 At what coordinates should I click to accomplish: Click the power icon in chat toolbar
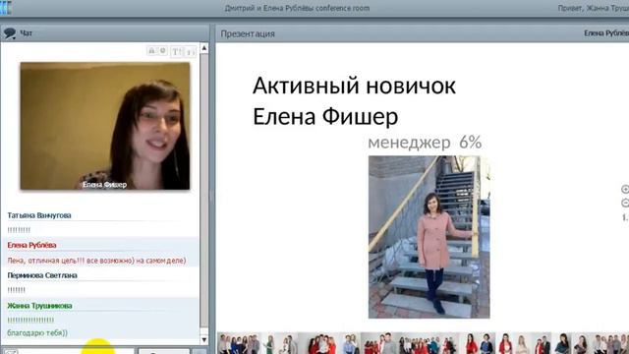coord(163,51)
